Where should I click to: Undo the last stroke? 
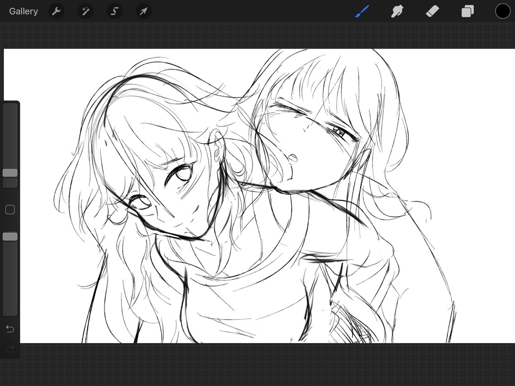click(10, 329)
